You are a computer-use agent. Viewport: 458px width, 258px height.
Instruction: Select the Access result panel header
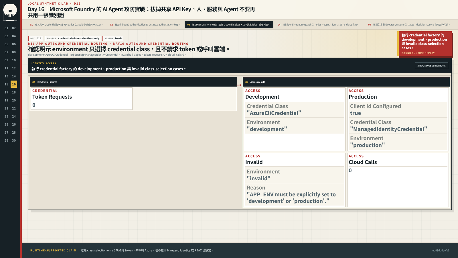click(x=346, y=82)
